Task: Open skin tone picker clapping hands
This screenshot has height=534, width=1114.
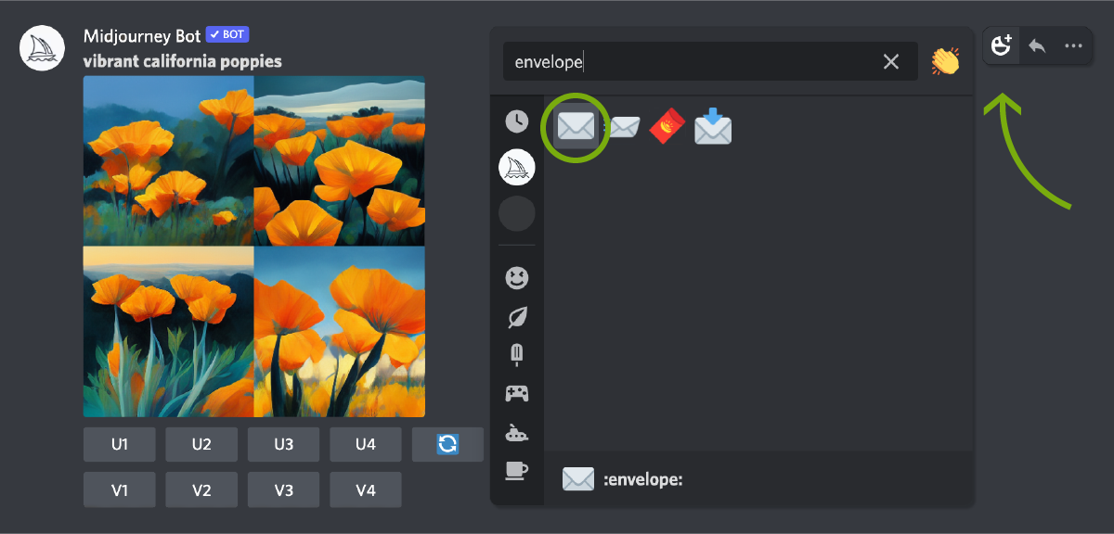Action: click(945, 61)
